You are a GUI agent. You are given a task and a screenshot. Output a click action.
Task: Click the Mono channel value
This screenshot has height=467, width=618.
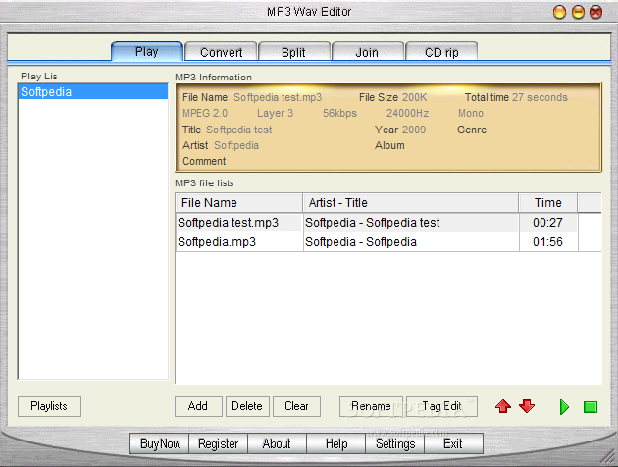click(x=471, y=114)
